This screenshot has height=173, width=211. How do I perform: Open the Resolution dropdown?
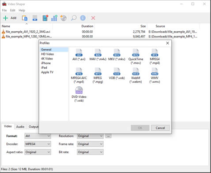click(x=90, y=136)
